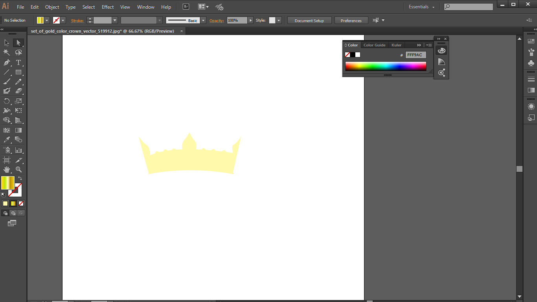Open the Essentials workspace switcher
The width and height of the screenshot is (537, 302).
[421, 7]
